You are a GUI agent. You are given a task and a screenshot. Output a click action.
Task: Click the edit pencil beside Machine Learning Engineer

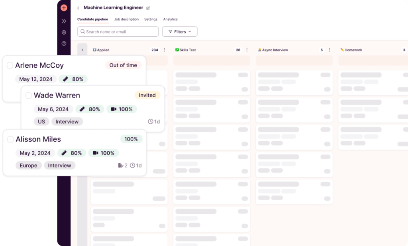148,7
